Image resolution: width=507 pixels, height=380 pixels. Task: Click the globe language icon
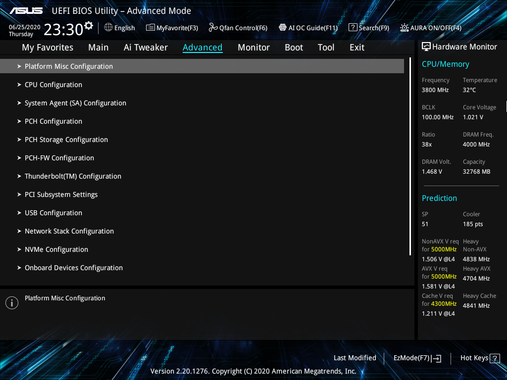(108, 28)
